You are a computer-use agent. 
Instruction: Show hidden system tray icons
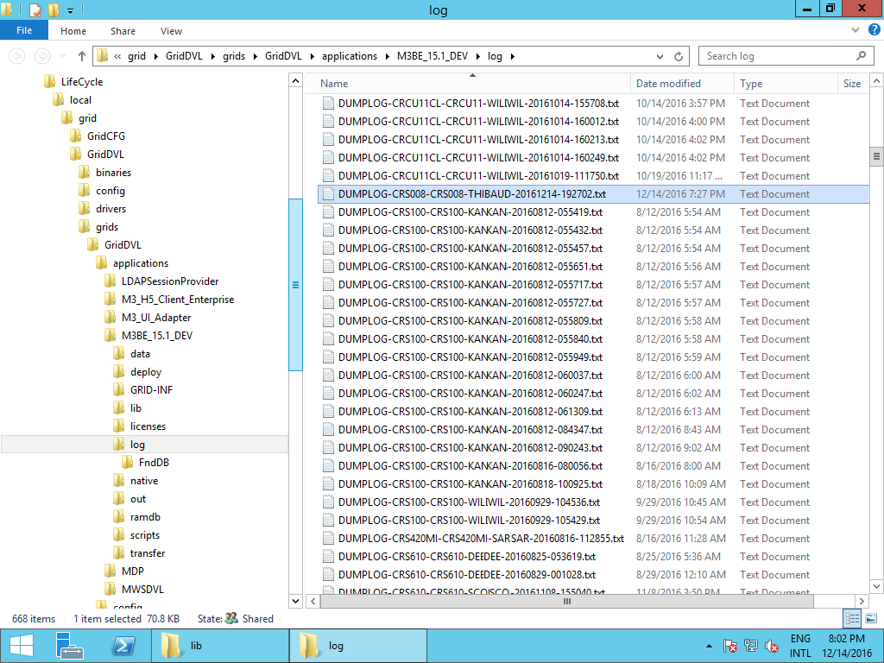click(707, 646)
